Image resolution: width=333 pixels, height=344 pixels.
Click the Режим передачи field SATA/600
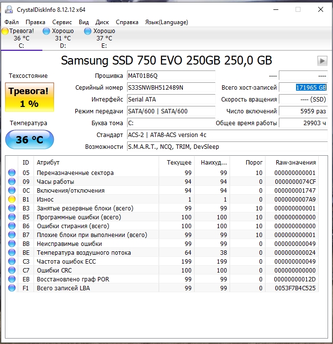(x=171, y=111)
